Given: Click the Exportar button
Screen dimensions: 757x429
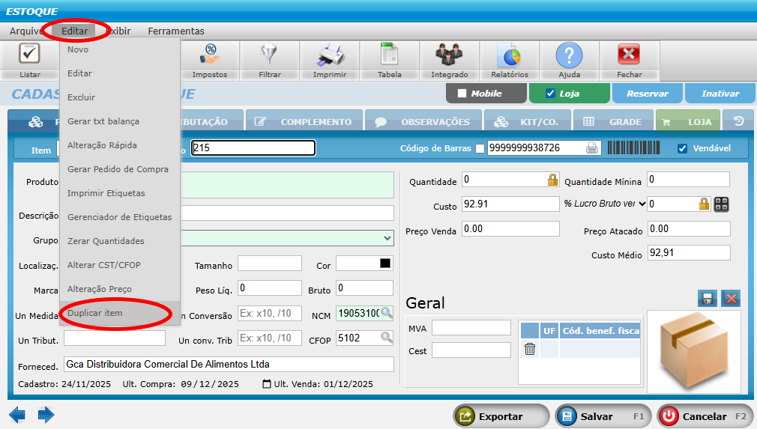Looking at the screenshot, I should click(499, 416).
